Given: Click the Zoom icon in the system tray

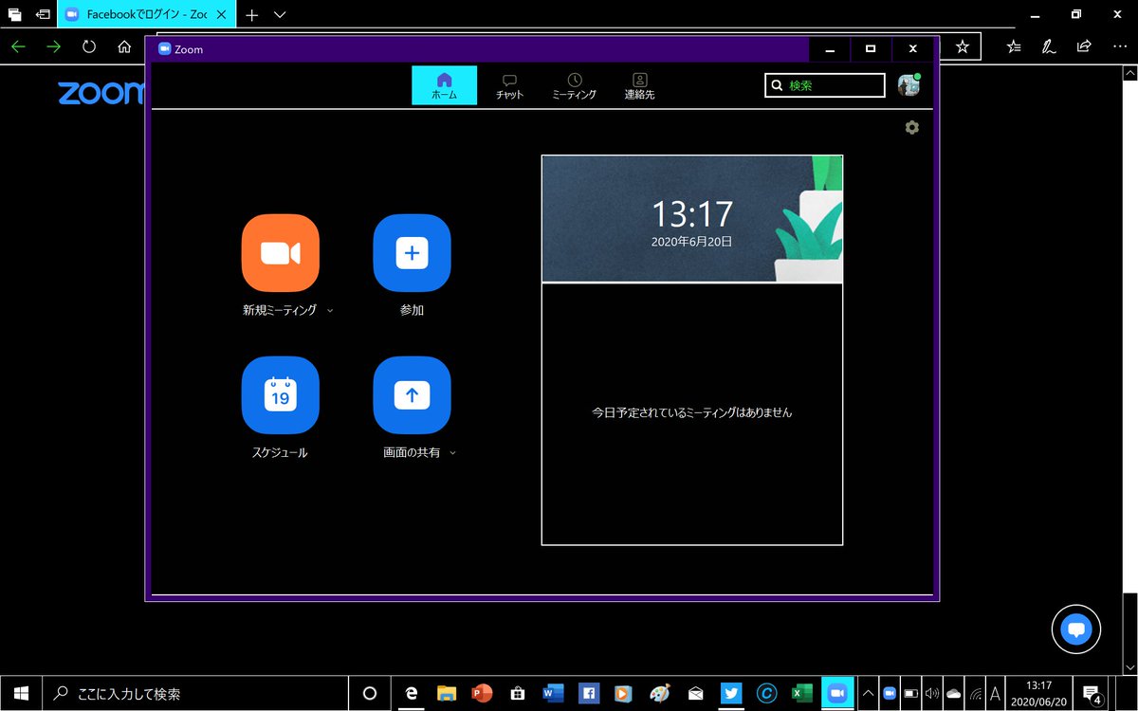Looking at the screenshot, I should (x=890, y=693).
